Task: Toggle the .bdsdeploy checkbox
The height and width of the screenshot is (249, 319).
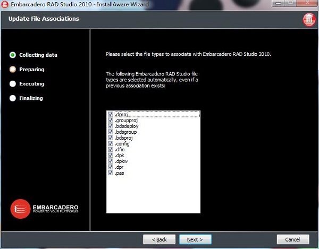Action: tap(111, 126)
